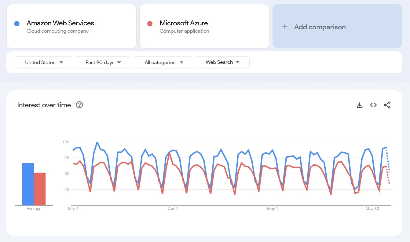
Task: Click the May 1 axis label
Action: click(273, 209)
